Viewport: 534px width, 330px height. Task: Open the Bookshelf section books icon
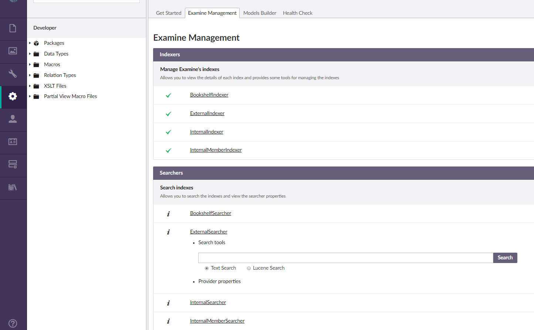[x=13, y=187]
